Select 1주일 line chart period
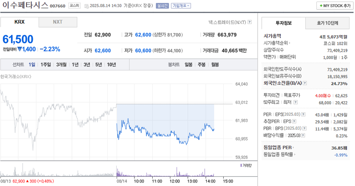Viewport: 355px width, 186px height. [46, 65]
